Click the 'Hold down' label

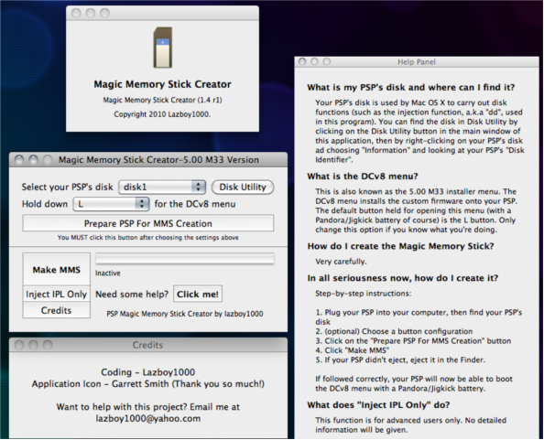click(45, 204)
